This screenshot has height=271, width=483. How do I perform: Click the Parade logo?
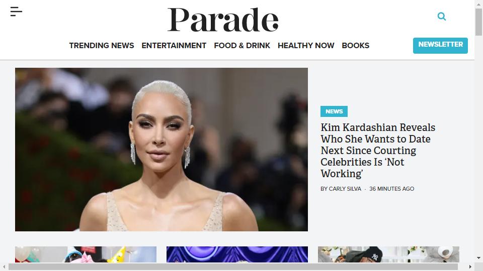tap(223, 20)
